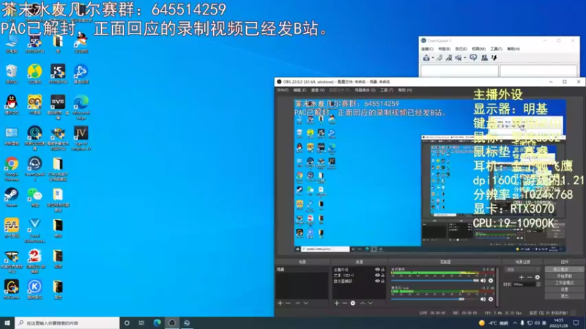
Task: Expand the scene transition type dropdown
Action: pos(522,269)
